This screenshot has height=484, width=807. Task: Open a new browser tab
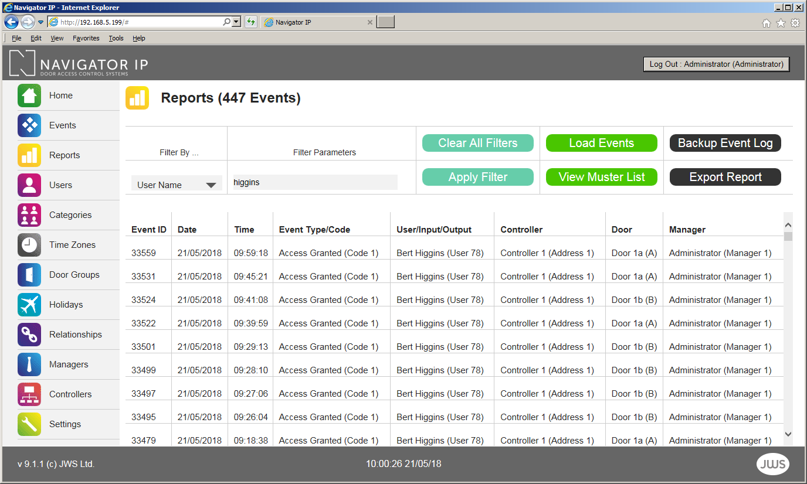coord(385,22)
